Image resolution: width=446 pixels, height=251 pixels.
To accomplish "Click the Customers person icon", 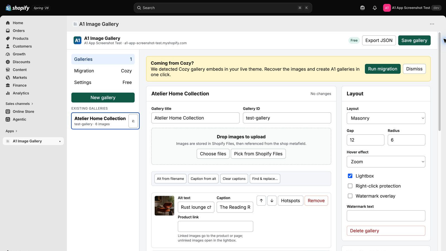I will tap(8, 46).
